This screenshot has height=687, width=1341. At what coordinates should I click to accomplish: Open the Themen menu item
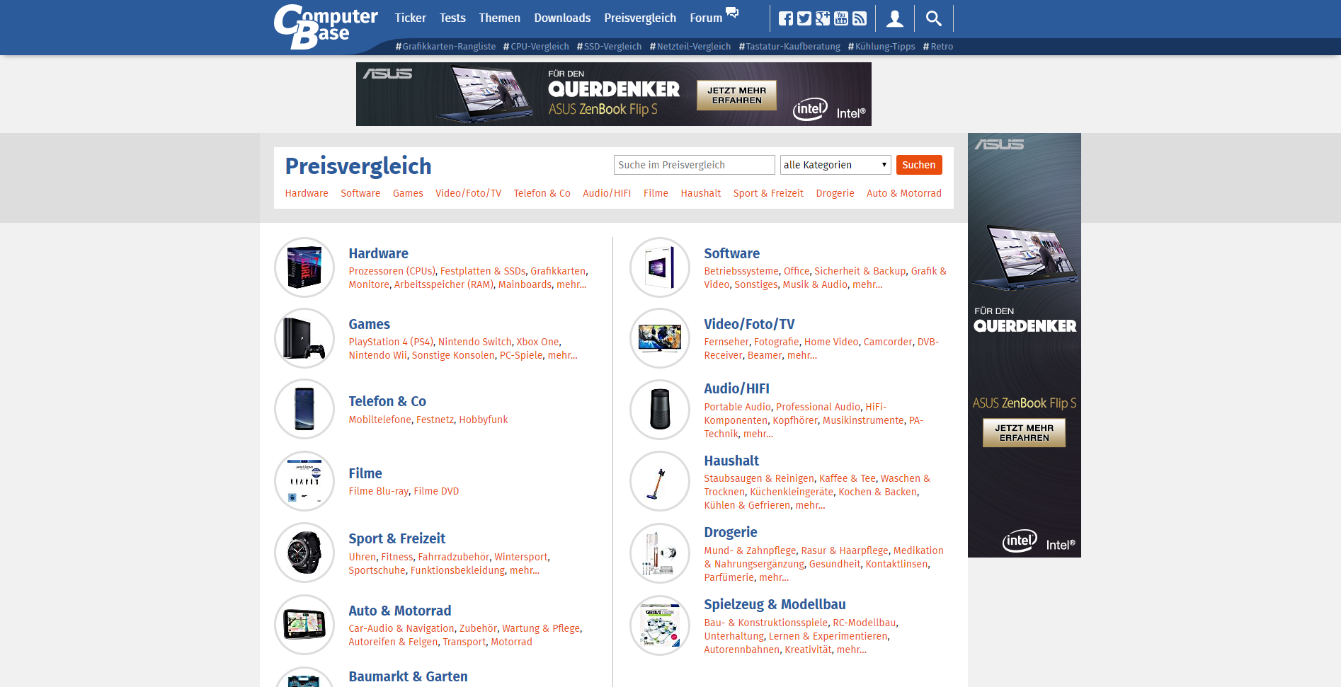point(499,18)
